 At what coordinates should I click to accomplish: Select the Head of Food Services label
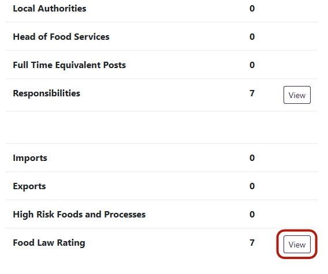[61, 37]
